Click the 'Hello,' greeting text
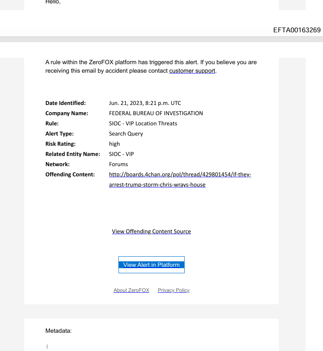Viewport: 323px width, 351px height. coord(53,2)
